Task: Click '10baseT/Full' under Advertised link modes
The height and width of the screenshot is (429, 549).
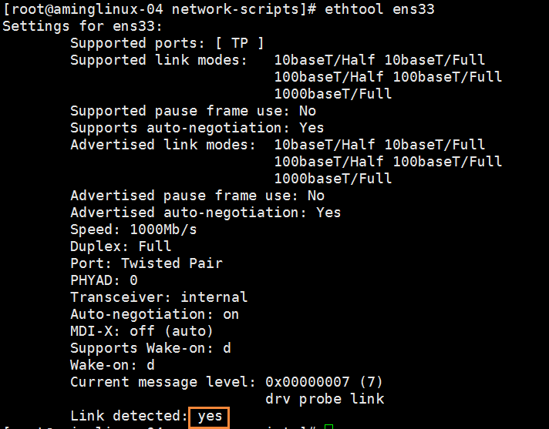Action: [x=435, y=145]
